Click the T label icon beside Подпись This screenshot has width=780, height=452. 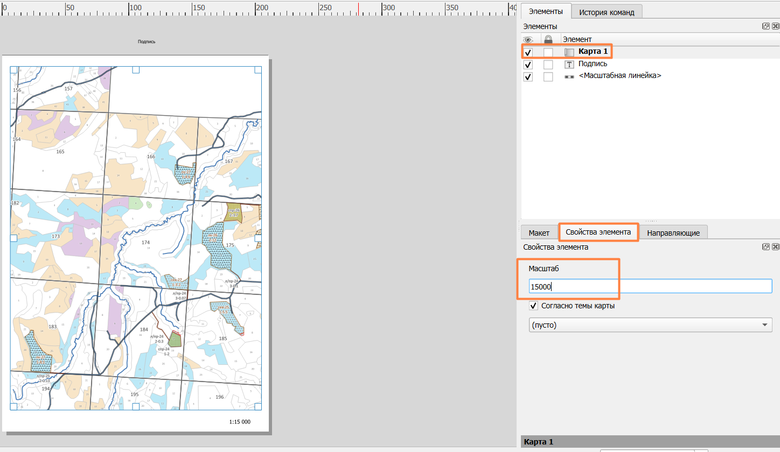point(569,64)
